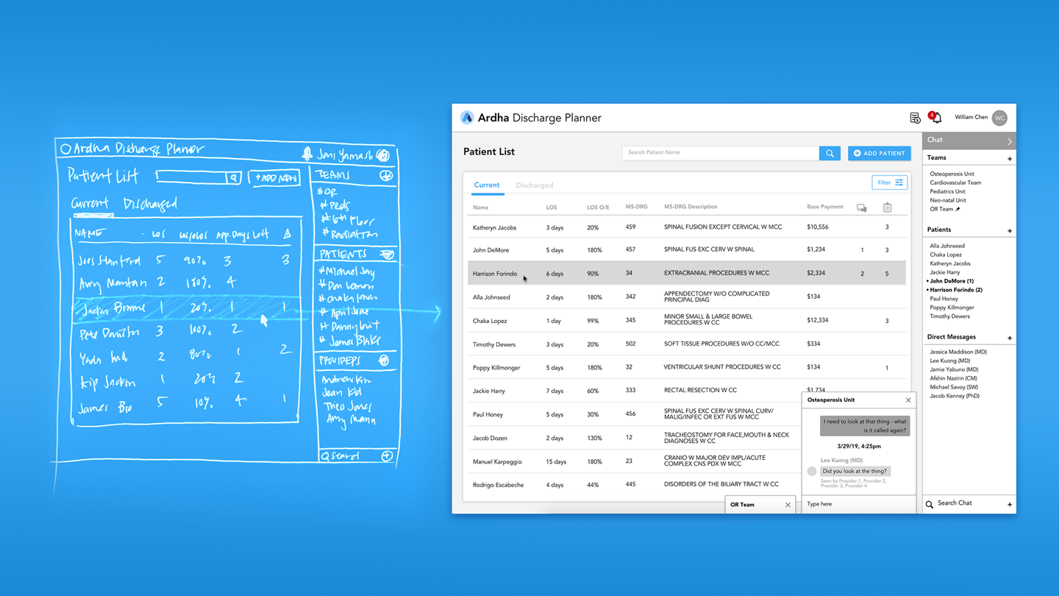Click the sketched user avatar near Jani Yamash
Screen dimensions: 1059x596
pyautogui.click(x=383, y=155)
